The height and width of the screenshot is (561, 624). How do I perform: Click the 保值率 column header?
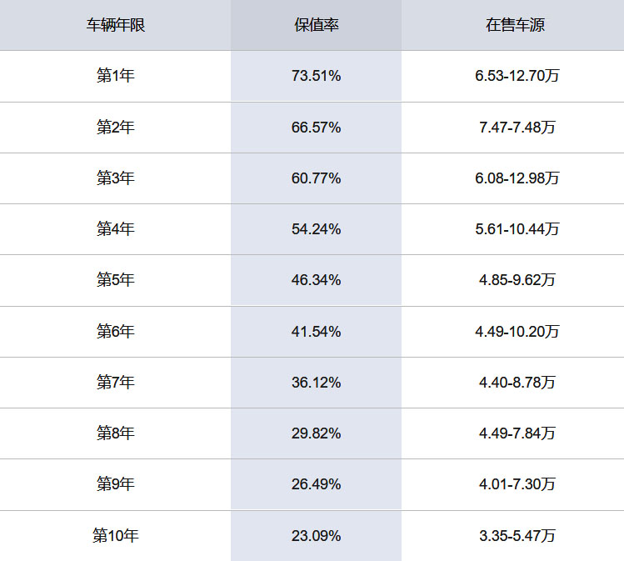click(316, 25)
